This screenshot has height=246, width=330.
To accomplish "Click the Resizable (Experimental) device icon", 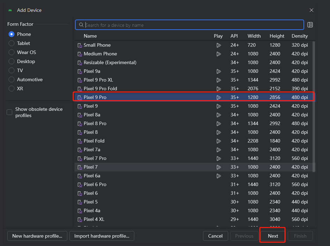I will coord(80,63).
